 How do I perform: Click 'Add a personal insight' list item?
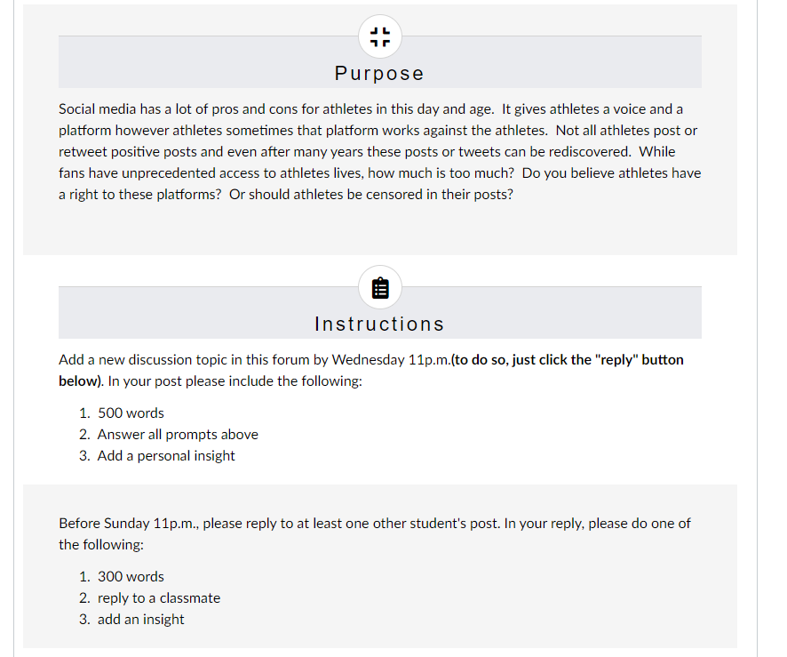[166, 455]
